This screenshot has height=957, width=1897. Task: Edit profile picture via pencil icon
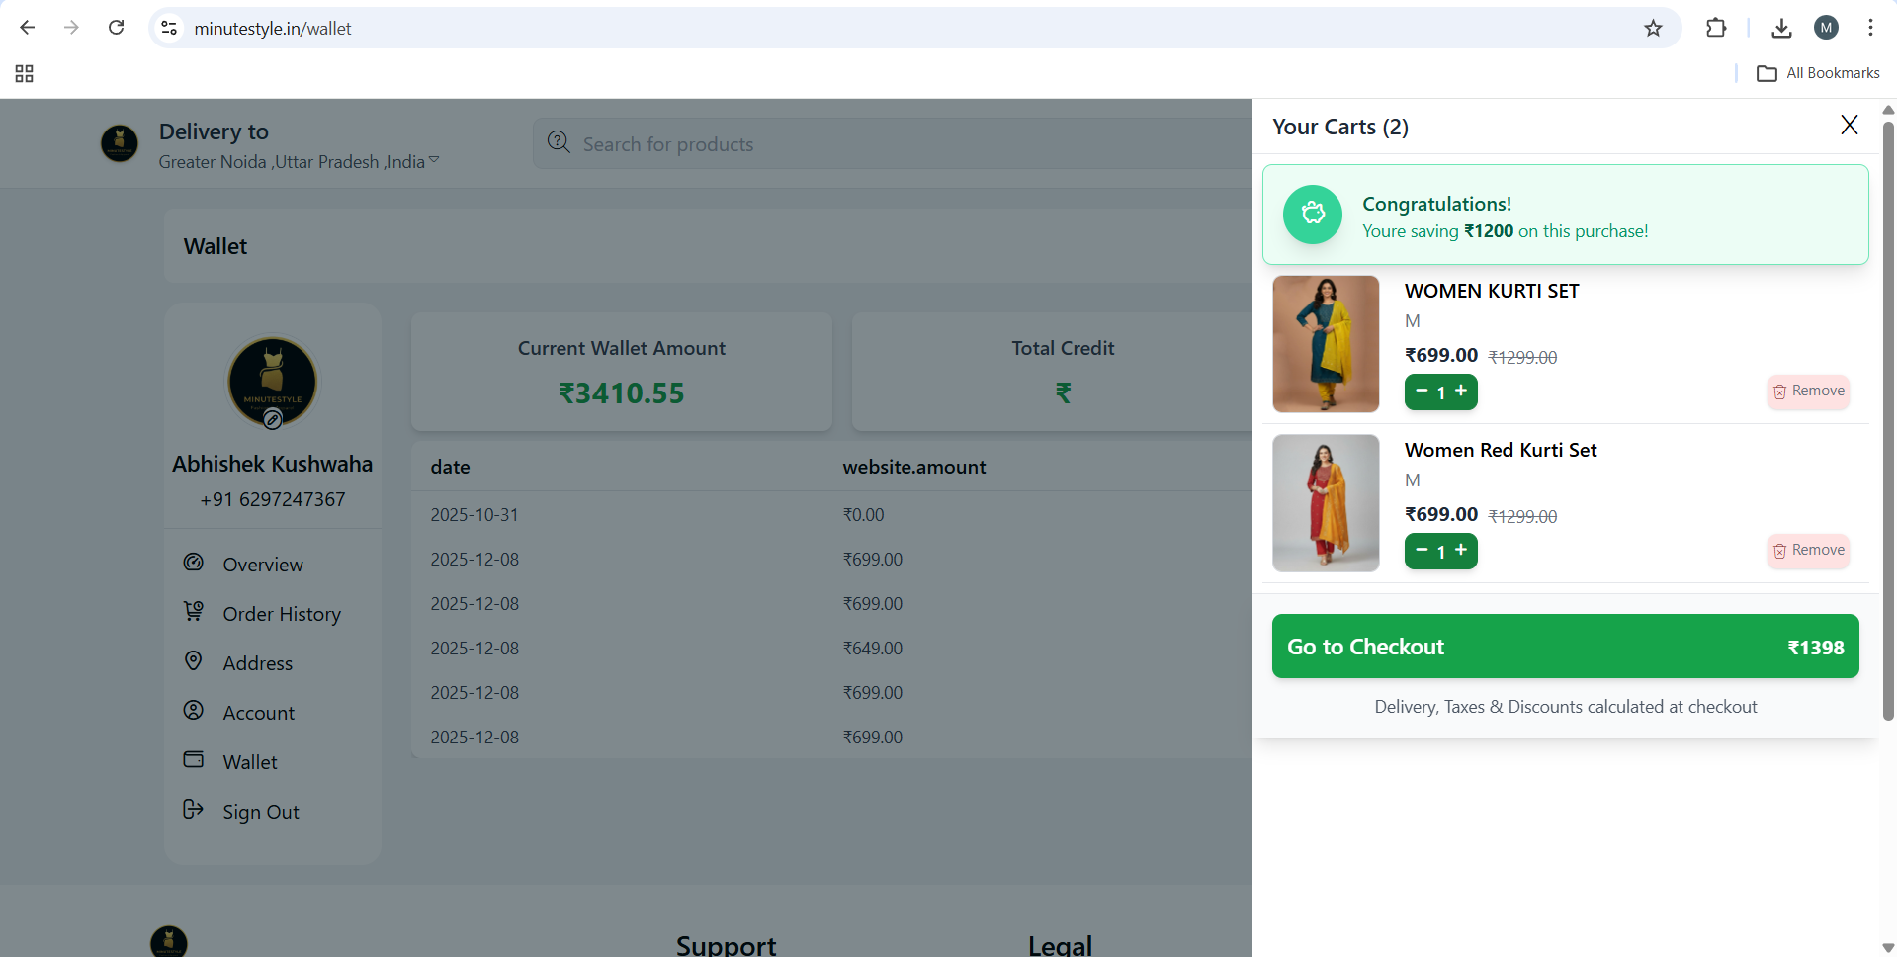pos(273,420)
